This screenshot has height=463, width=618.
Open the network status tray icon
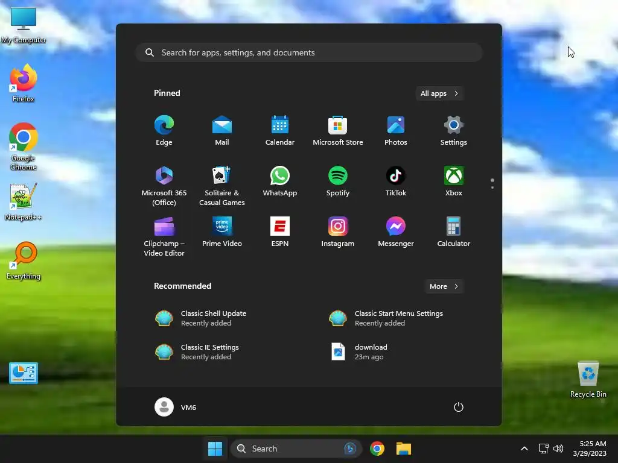coord(544,449)
